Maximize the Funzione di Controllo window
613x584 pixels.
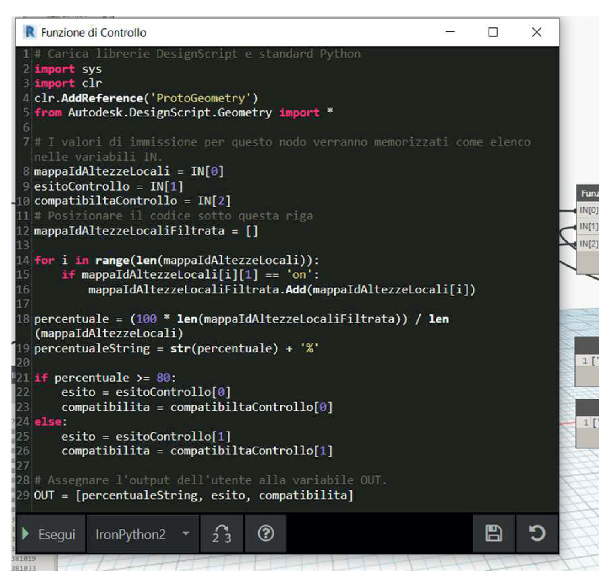[493, 33]
